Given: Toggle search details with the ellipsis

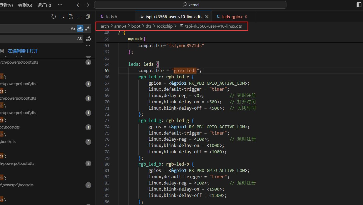Looking at the screenshot, I should pos(88,46).
